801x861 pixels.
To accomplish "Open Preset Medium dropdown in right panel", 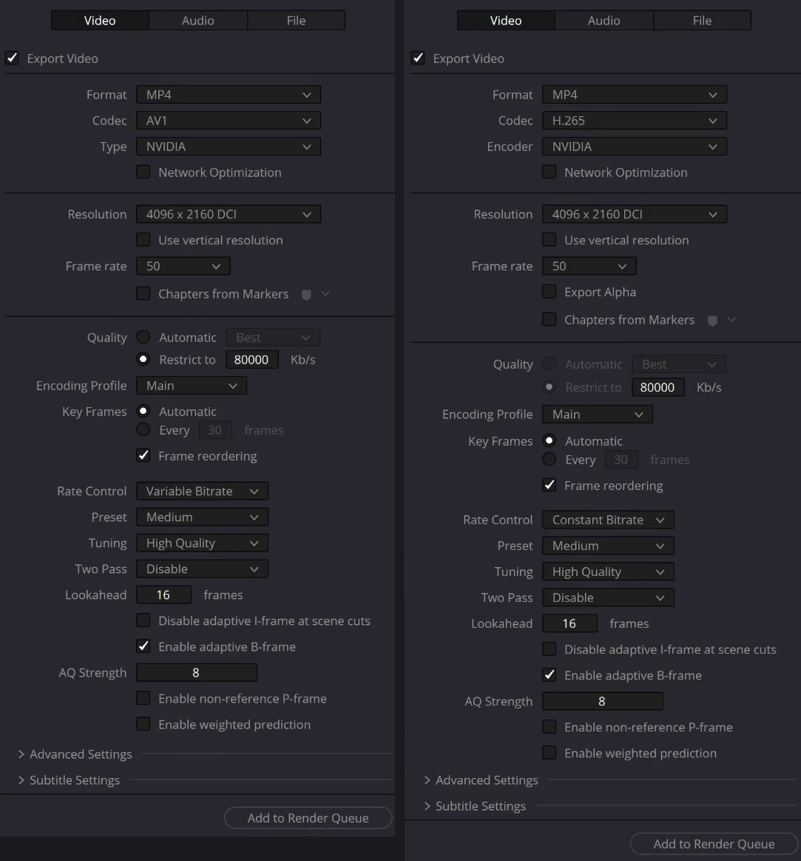I will [608, 546].
